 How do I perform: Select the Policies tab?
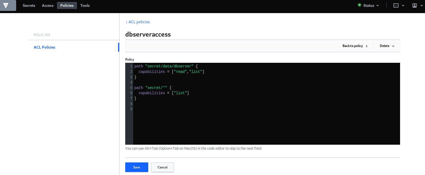point(67,5)
